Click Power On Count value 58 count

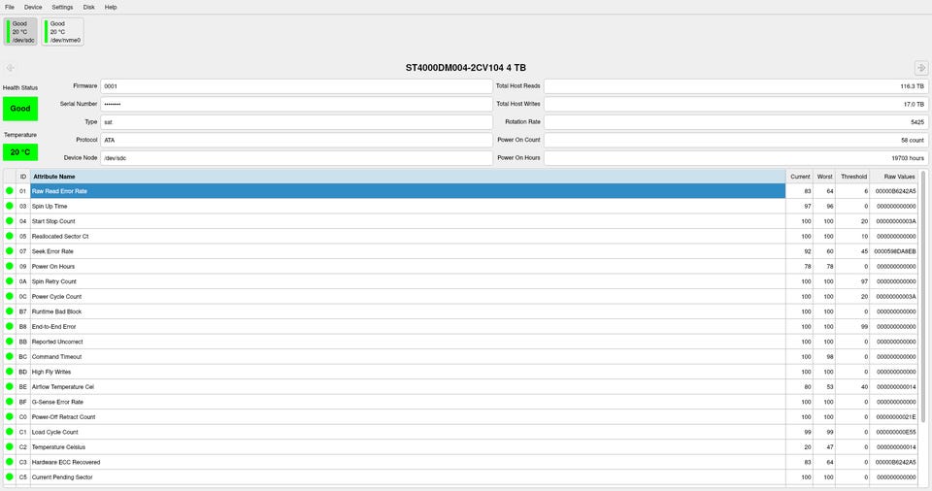[737, 141]
